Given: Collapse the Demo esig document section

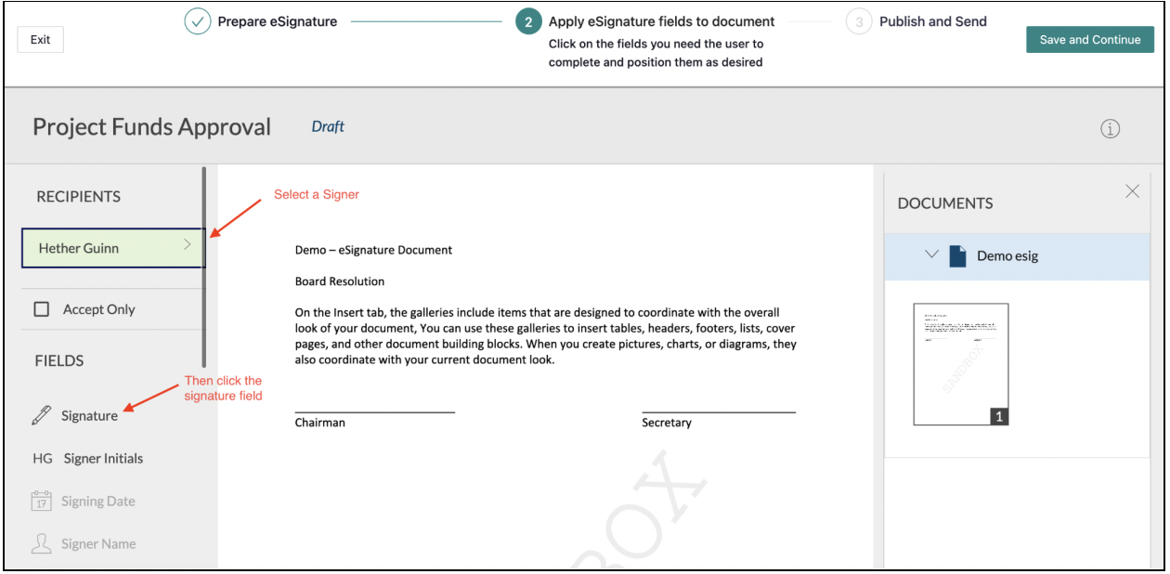Looking at the screenshot, I should click(x=931, y=257).
